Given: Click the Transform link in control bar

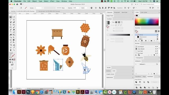Looking at the screenshot, I should tap(120, 8).
